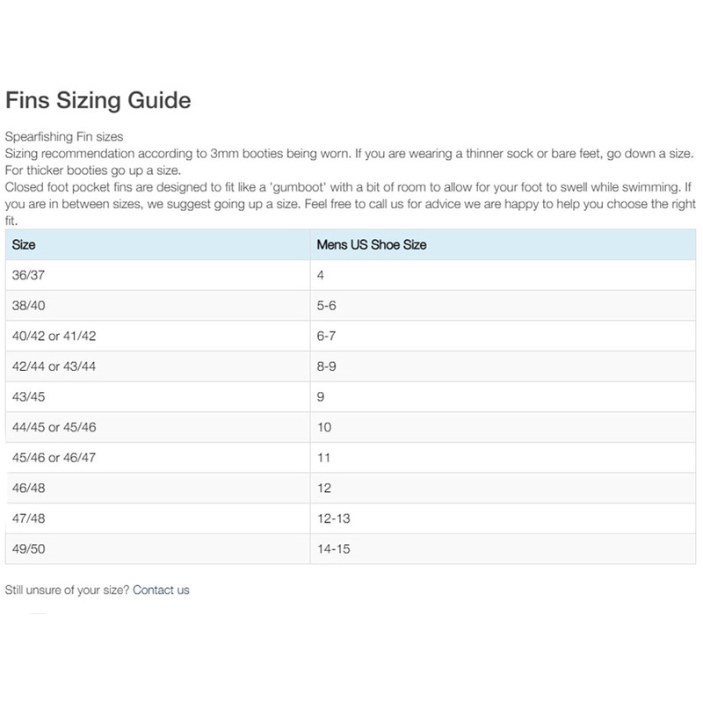The width and height of the screenshot is (703, 703).
Task: Click the Size column header
Action: (25, 244)
